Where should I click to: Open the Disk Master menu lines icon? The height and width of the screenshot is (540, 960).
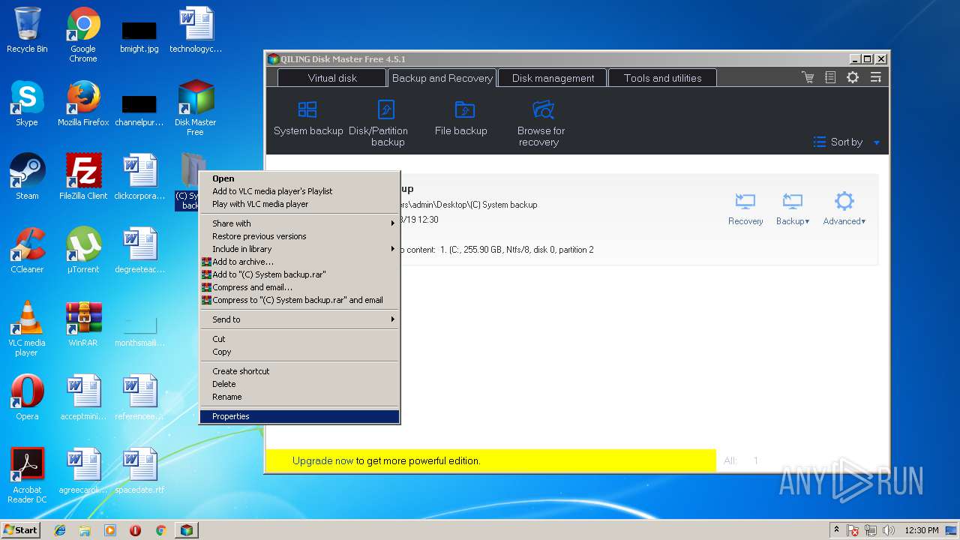coord(875,77)
